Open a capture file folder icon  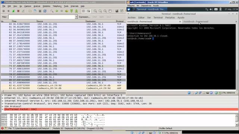click(x=30, y=11)
